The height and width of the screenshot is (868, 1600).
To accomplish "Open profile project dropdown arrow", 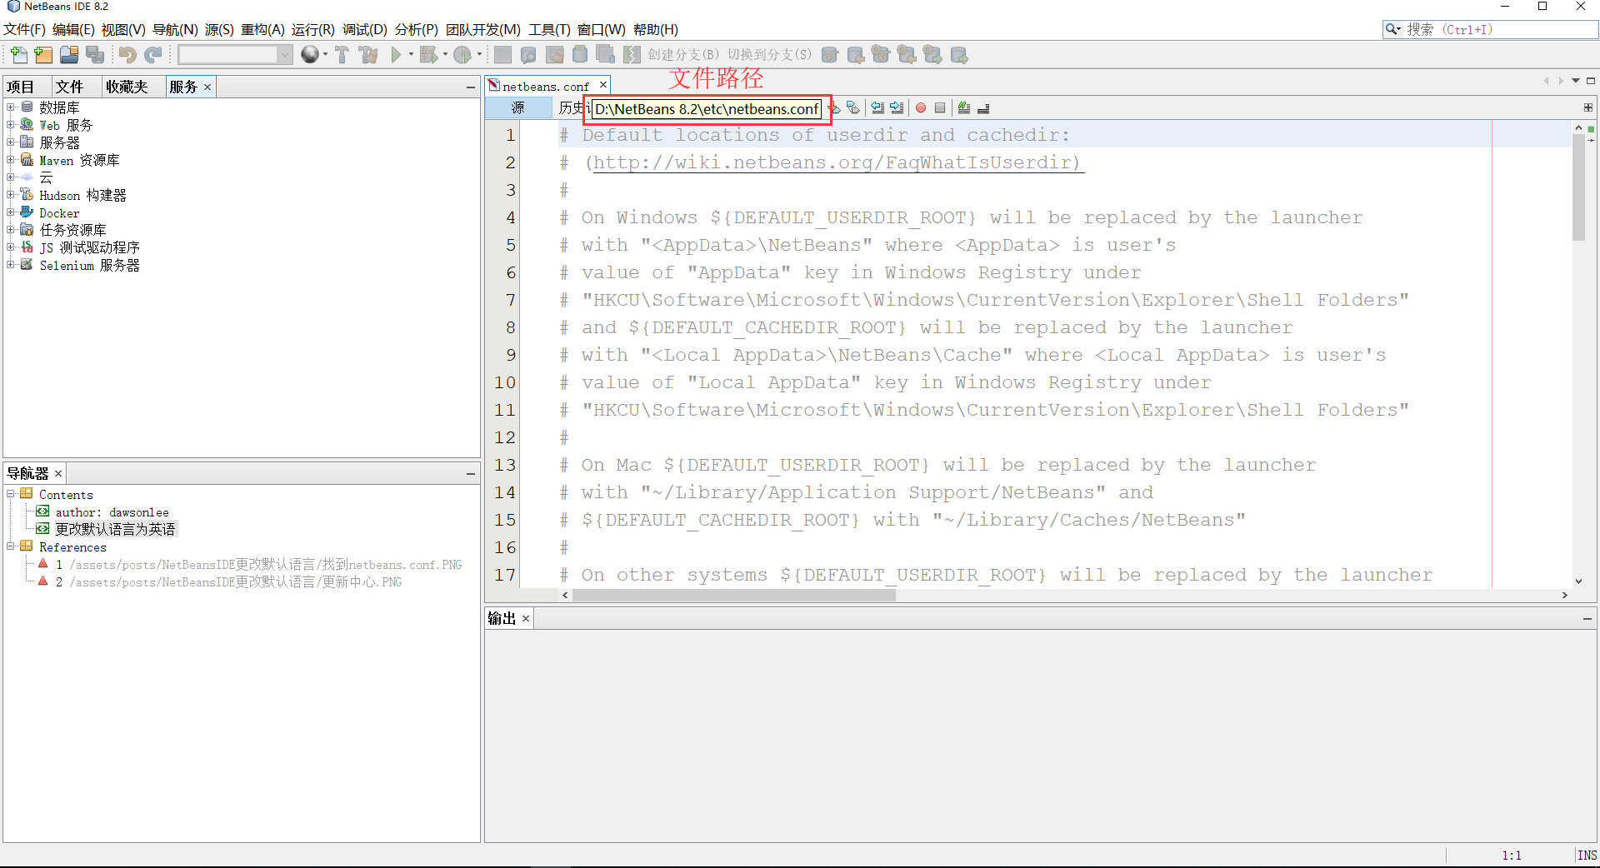I will point(479,55).
